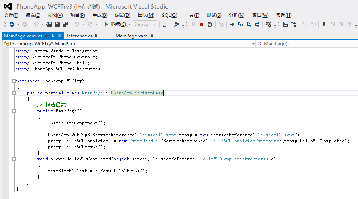Open the 项目(P) menu

(78, 15)
